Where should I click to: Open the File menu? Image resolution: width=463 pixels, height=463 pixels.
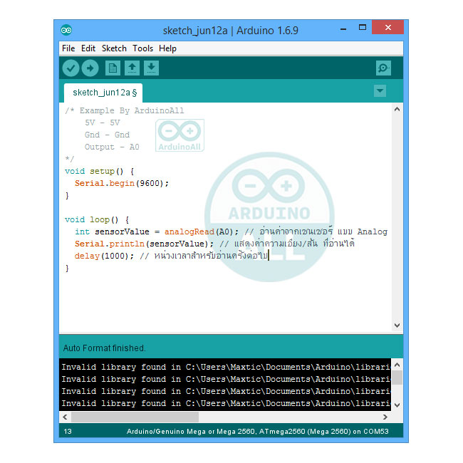coord(68,48)
